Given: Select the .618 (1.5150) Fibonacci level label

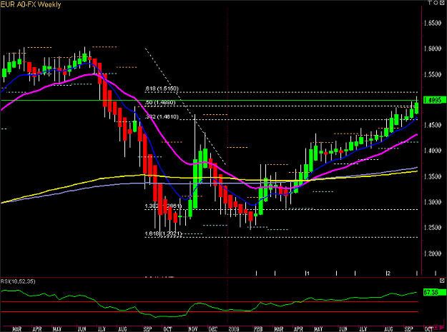Looking at the screenshot, I should click(162, 89).
